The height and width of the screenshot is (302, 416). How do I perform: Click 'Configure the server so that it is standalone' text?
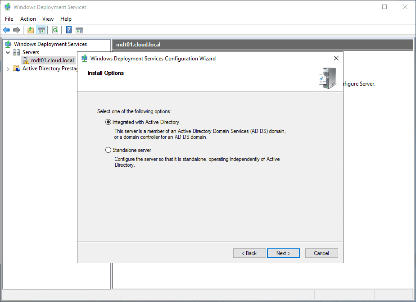click(x=197, y=162)
